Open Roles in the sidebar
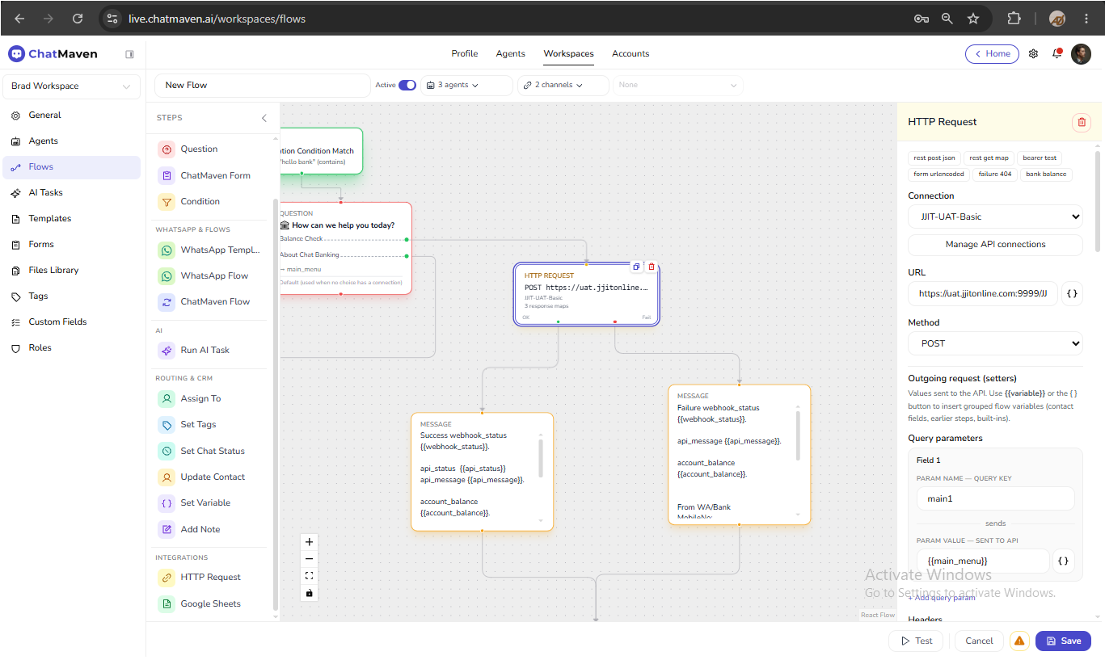 [71, 348]
